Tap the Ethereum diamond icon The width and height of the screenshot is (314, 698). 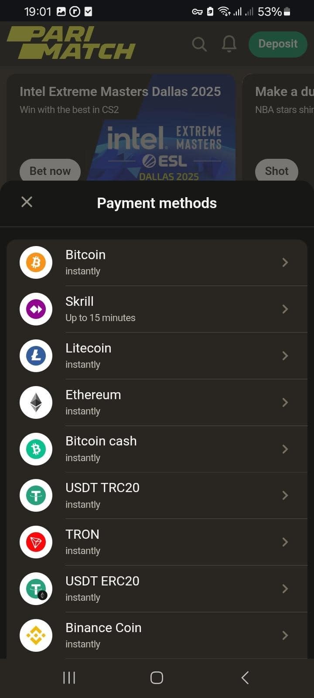tap(36, 402)
